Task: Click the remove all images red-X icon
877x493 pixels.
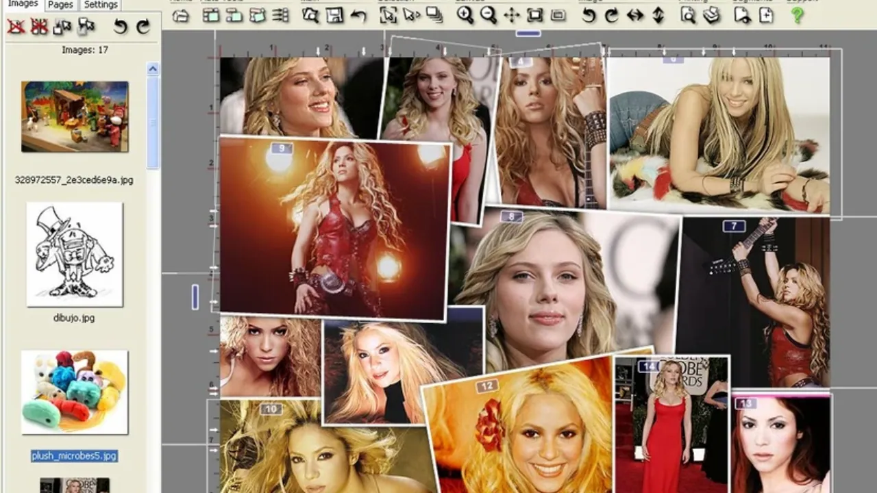Action: 39,27
